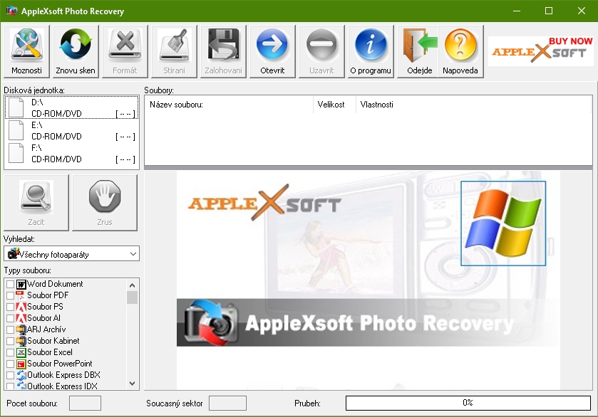Click the Otevrit blue arrow icon

pos(272,51)
